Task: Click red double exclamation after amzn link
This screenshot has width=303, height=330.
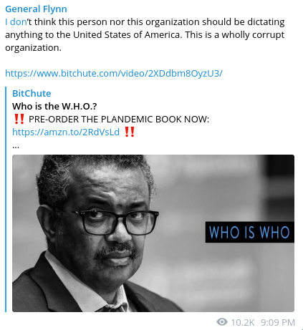Action: (x=130, y=132)
